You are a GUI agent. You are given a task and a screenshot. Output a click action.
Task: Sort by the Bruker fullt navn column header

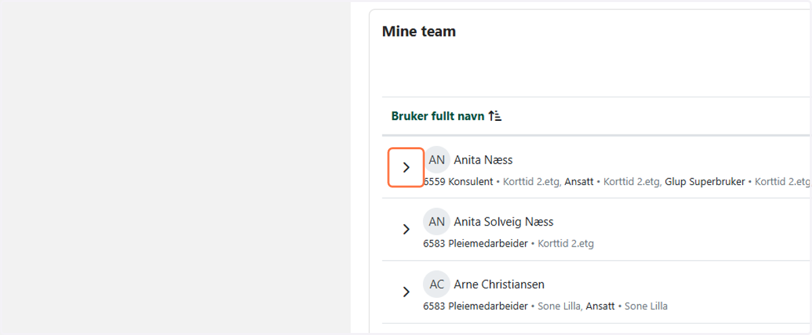(438, 116)
